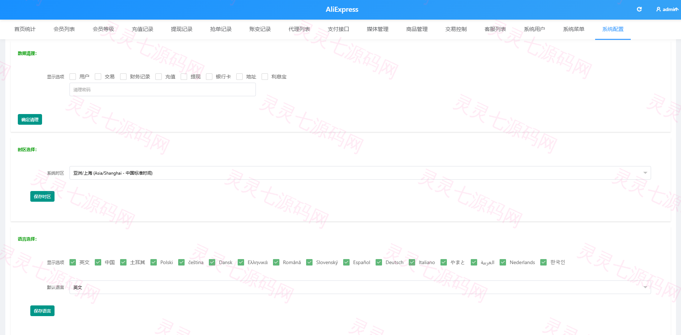Switch to the 会员列表 tab
The width and height of the screenshot is (681, 335).
pyautogui.click(x=64, y=29)
